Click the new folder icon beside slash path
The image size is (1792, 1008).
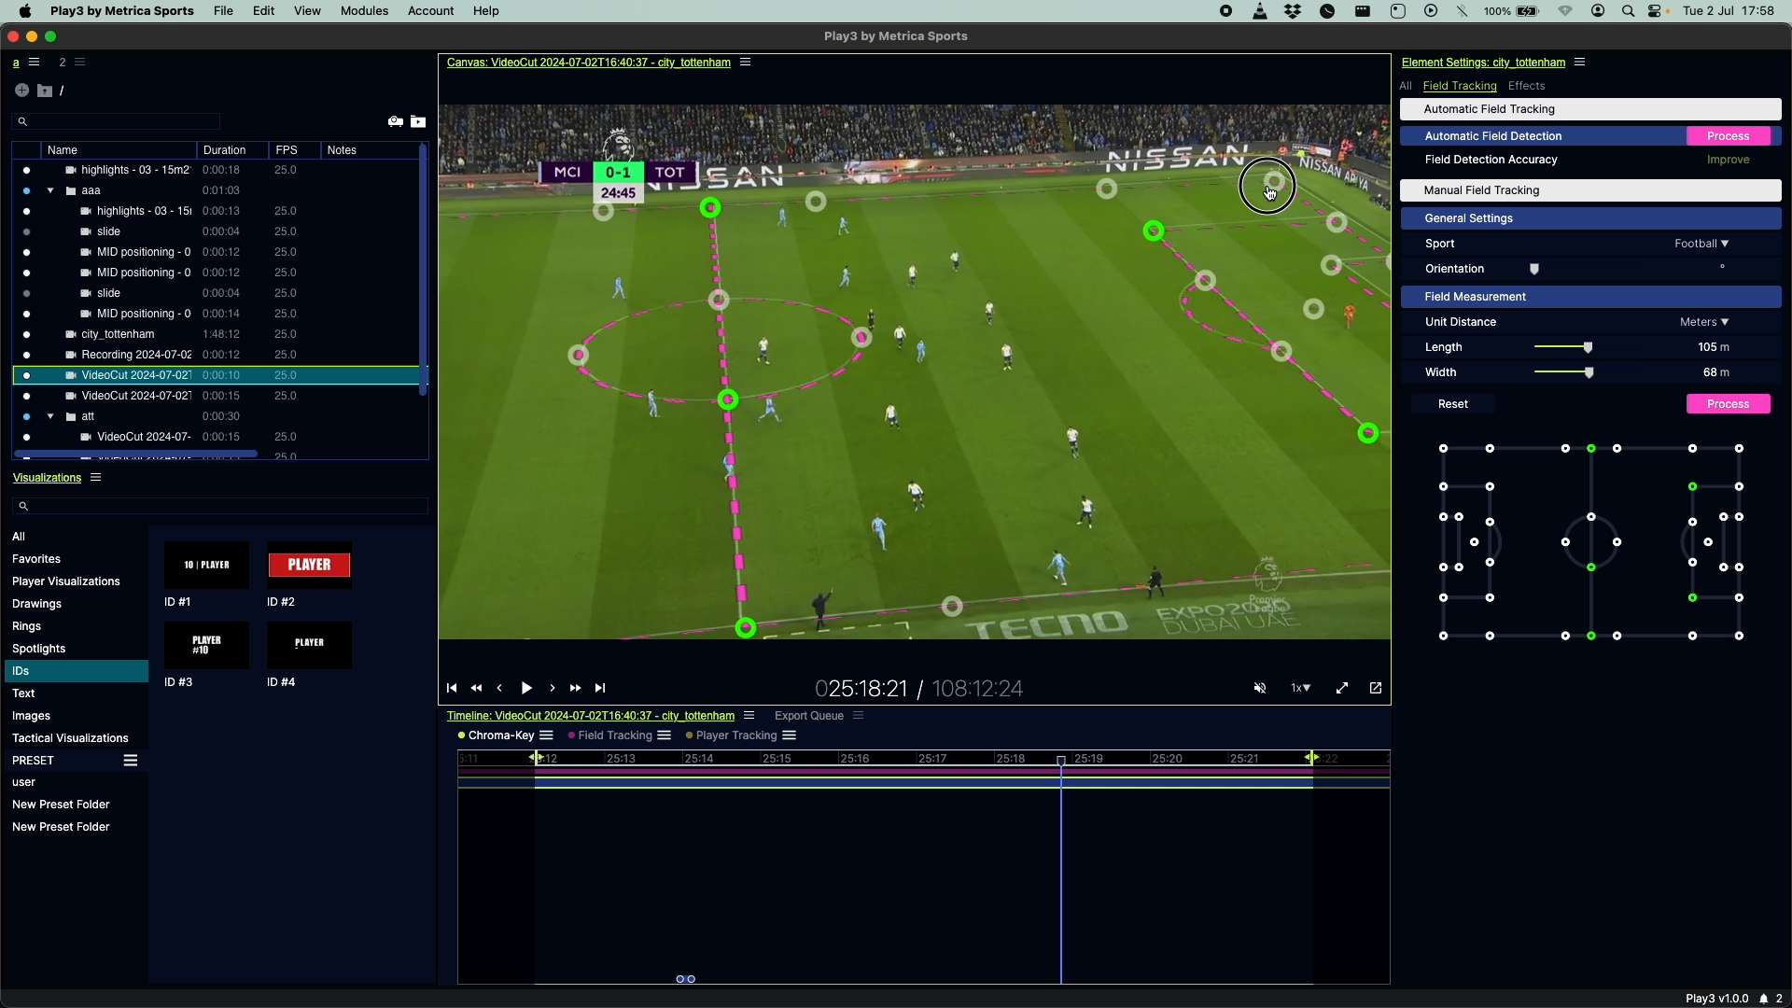45,91
